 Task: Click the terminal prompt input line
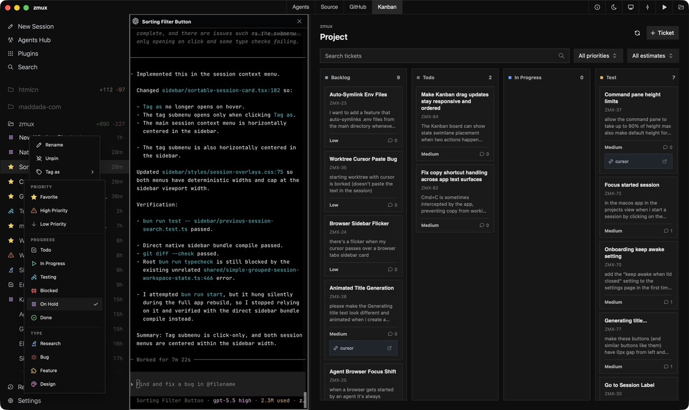tap(218, 384)
